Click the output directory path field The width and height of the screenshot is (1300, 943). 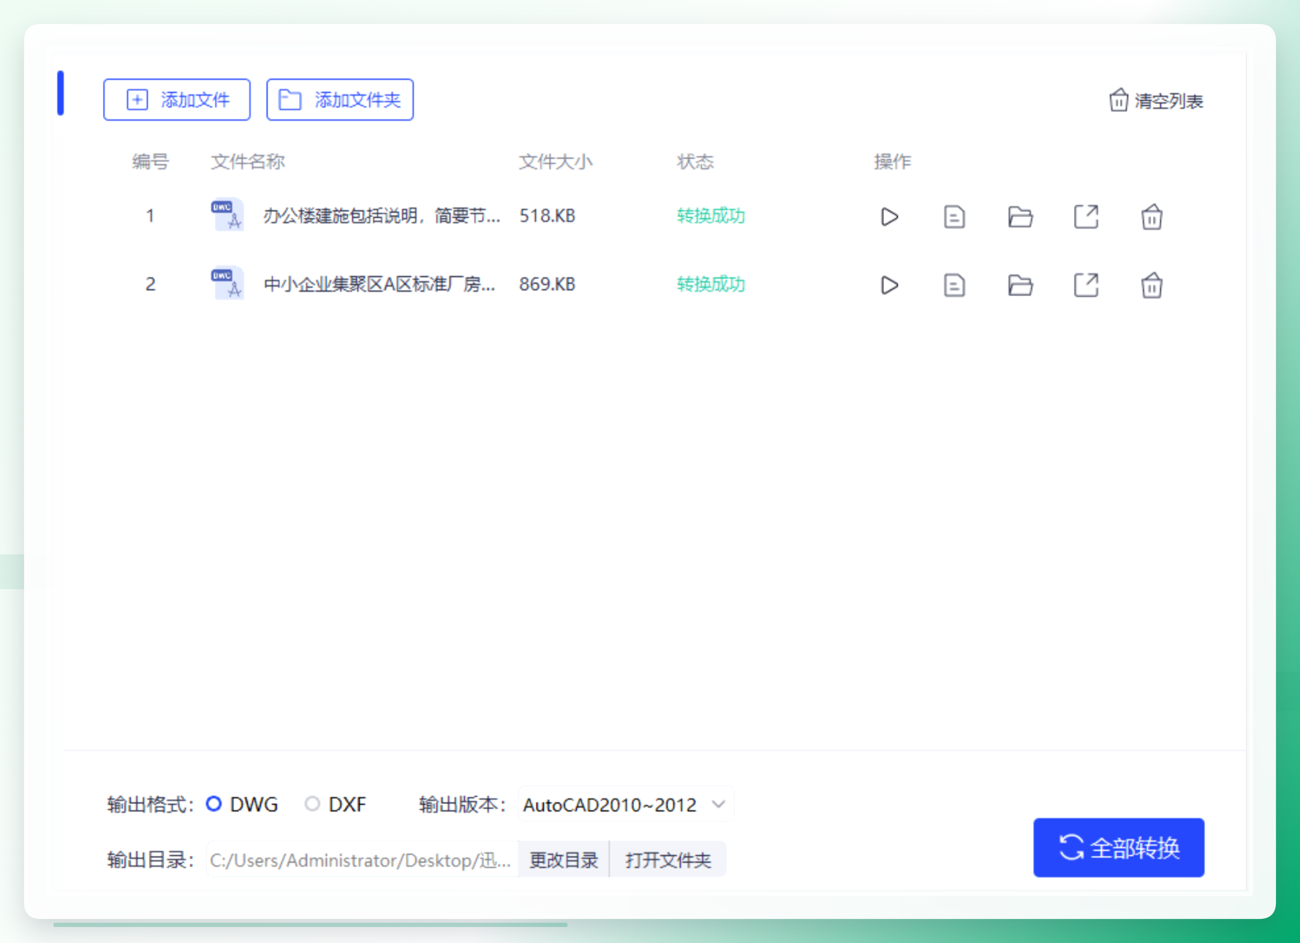[x=363, y=860]
